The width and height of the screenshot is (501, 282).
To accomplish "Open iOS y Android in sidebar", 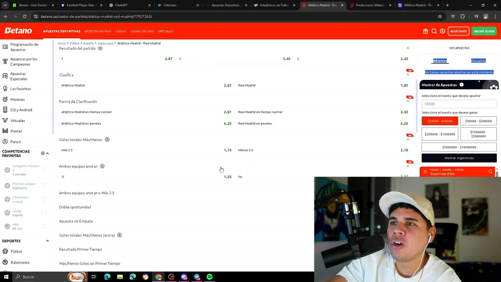I will click(21, 110).
